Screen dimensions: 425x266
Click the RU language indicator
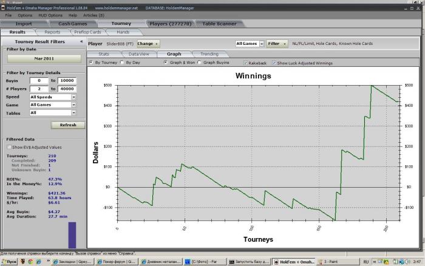(x=365, y=262)
